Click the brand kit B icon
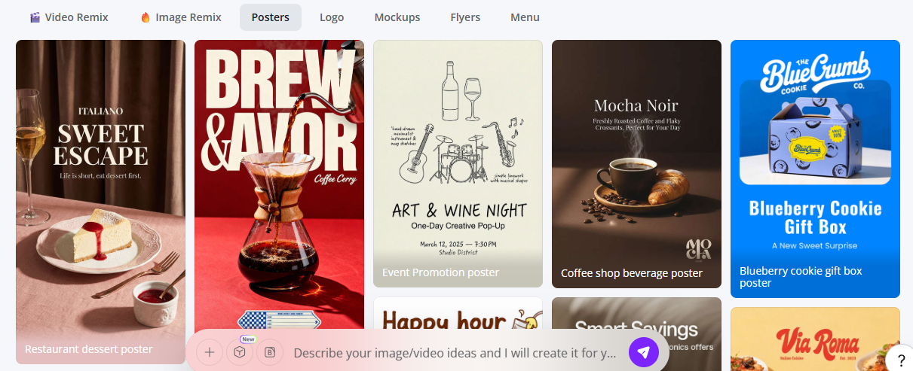913x371 pixels. pyautogui.click(x=270, y=352)
